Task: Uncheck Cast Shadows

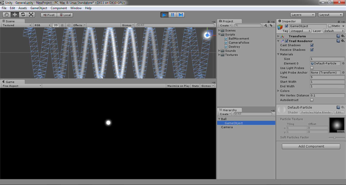Action: pyautogui.click(x=312, y=45)
